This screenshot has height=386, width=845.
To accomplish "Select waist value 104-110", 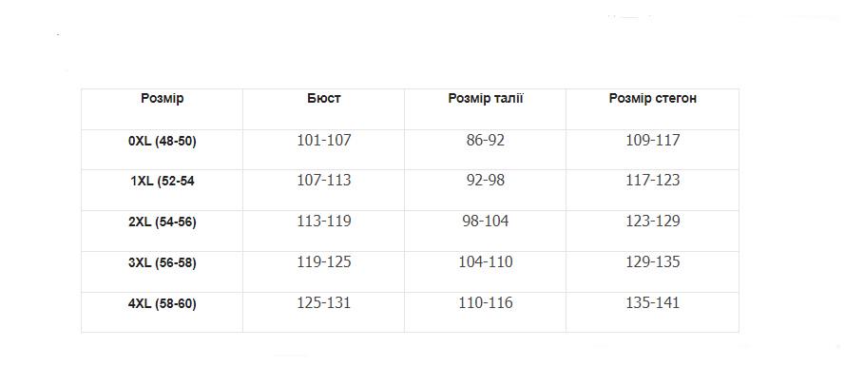I will pyautogui.click(x=485, y=262).
